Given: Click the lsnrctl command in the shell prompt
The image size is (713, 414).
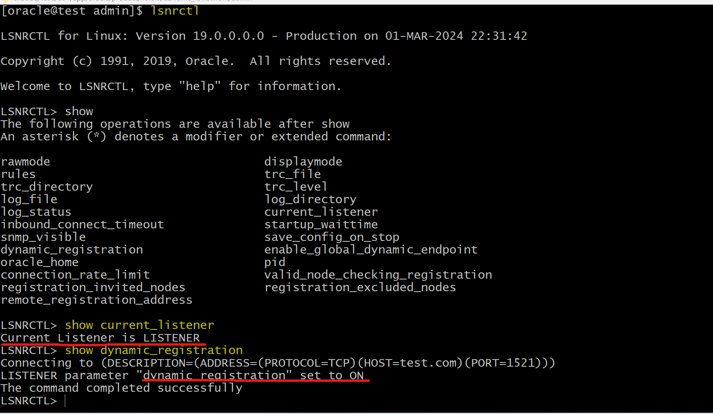Looking at the screenshot, I should 174,11.
